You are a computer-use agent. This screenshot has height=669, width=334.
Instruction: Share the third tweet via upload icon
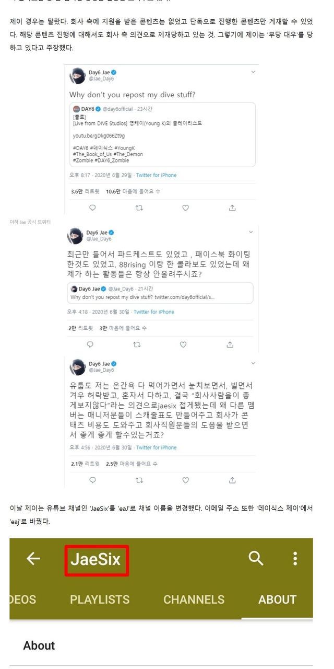[x=232, y=480]
